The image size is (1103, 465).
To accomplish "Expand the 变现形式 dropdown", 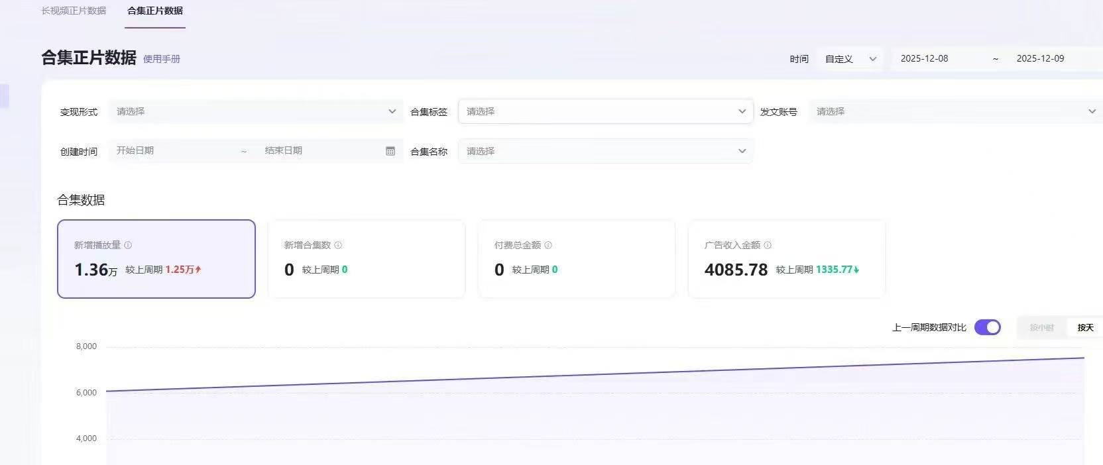I will point(255,111).
